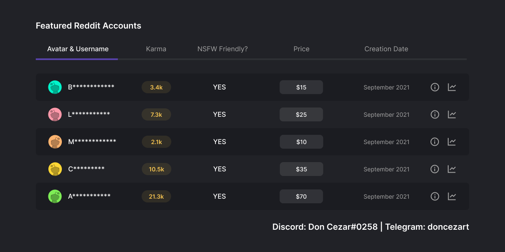Select the Avatar & Username tab
The width and height of the screenshot is (505, 252).
[77, 49]
